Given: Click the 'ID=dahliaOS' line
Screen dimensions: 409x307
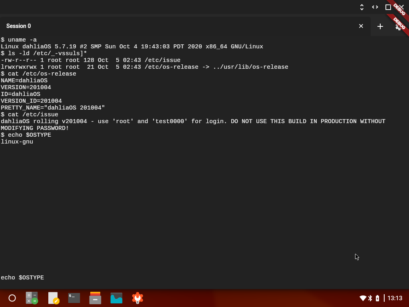Looking at the screenshot, I should pos(21,94).
